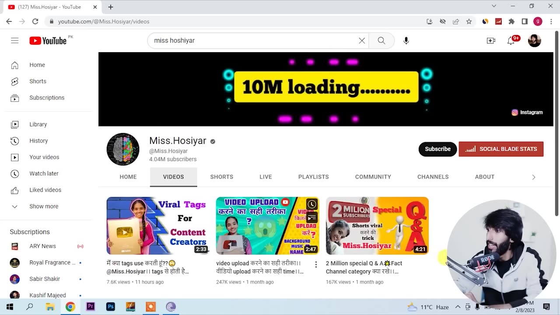Switch to the PLAYLISTS tab
The width and height of the screenshot is (560, 315).
(314, 177)
